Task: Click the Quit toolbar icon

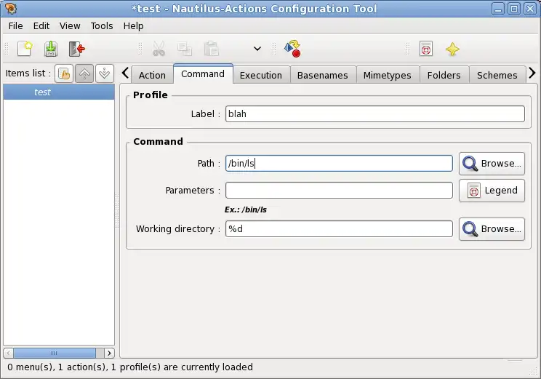Action: point(76,49)
